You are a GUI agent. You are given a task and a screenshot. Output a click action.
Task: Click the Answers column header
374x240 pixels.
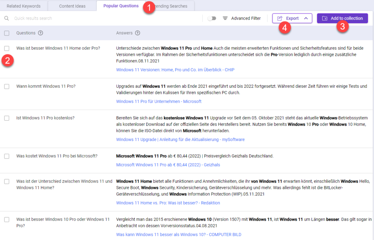coord(124,33)
